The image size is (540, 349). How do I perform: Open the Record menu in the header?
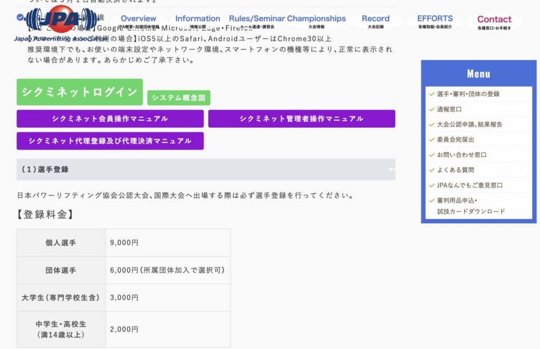point(375,21)
